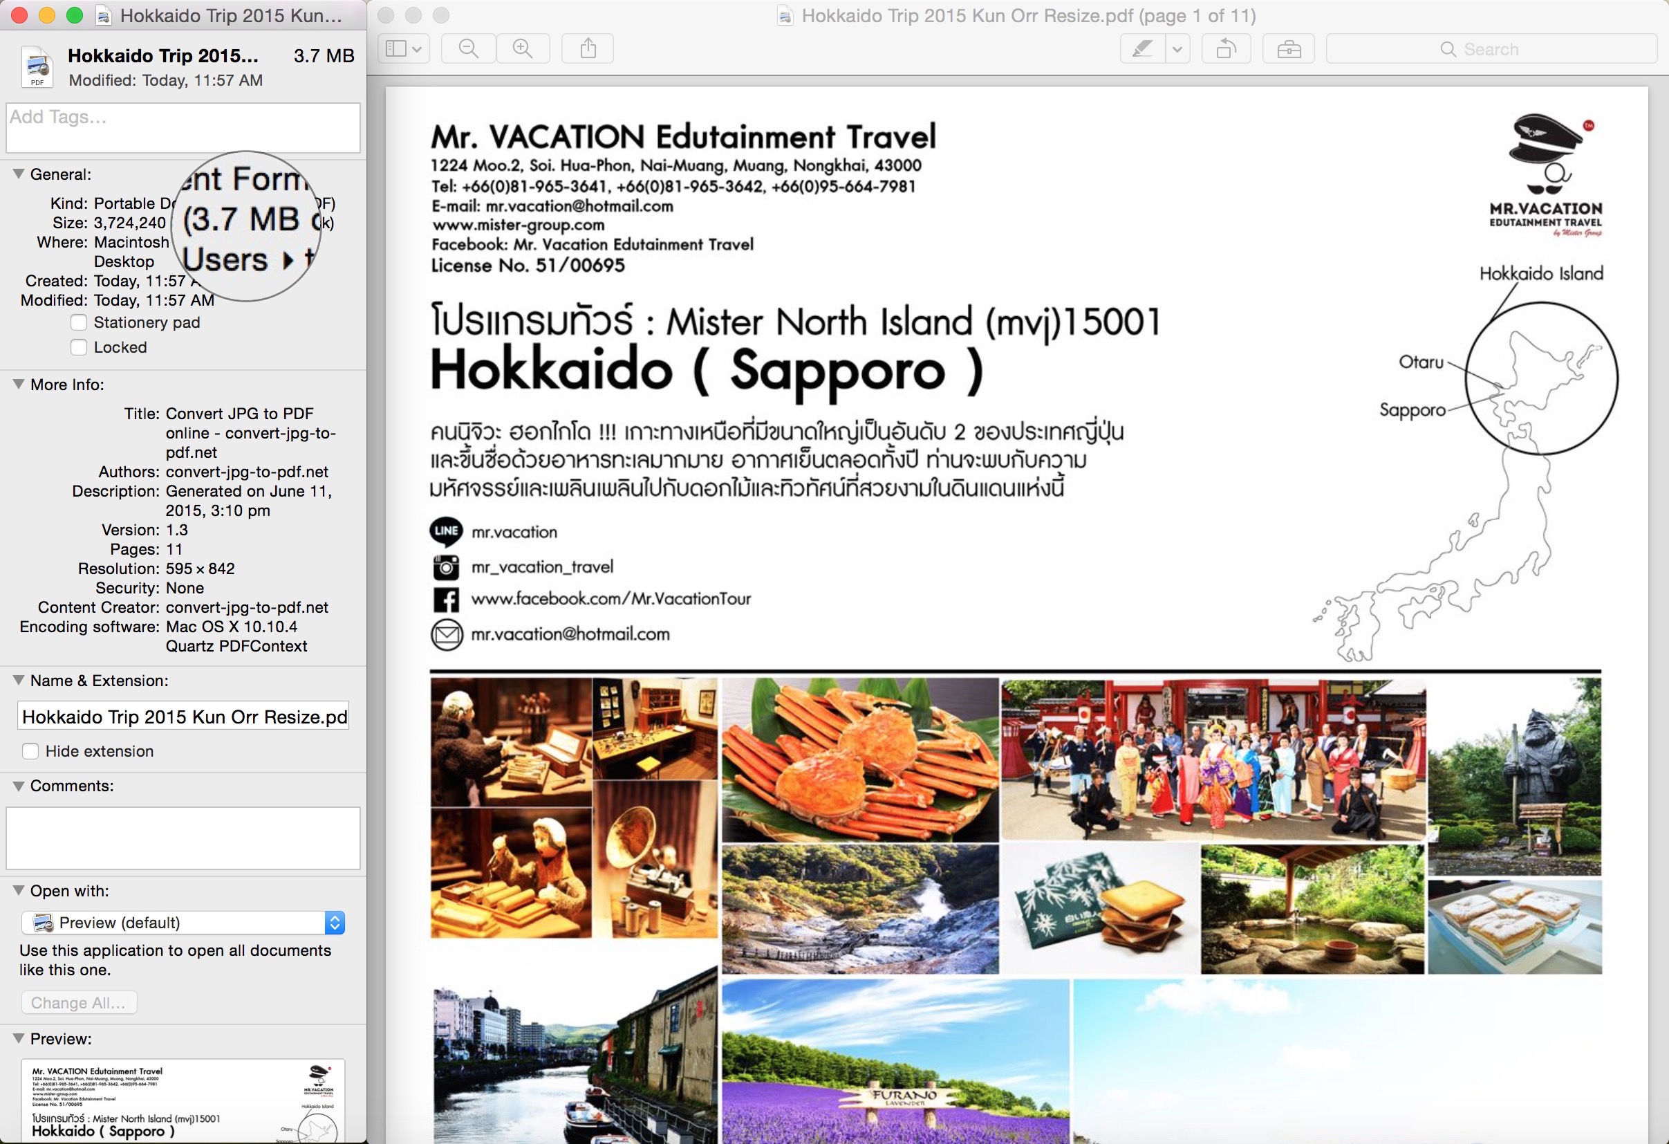Check the Hide extension box
Image resolution: width=1669 pixels, height=1144 pixels.
[30, 751]
